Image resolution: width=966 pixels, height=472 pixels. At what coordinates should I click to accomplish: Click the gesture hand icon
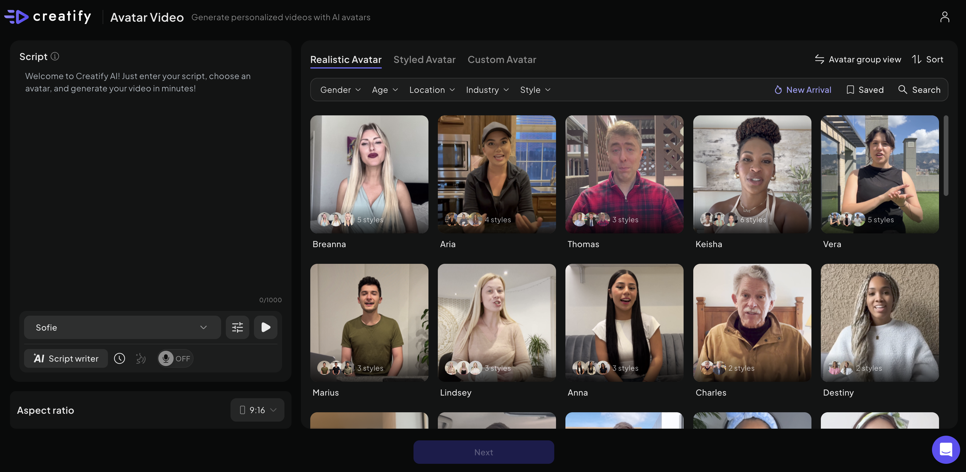[x=141, y=359]
